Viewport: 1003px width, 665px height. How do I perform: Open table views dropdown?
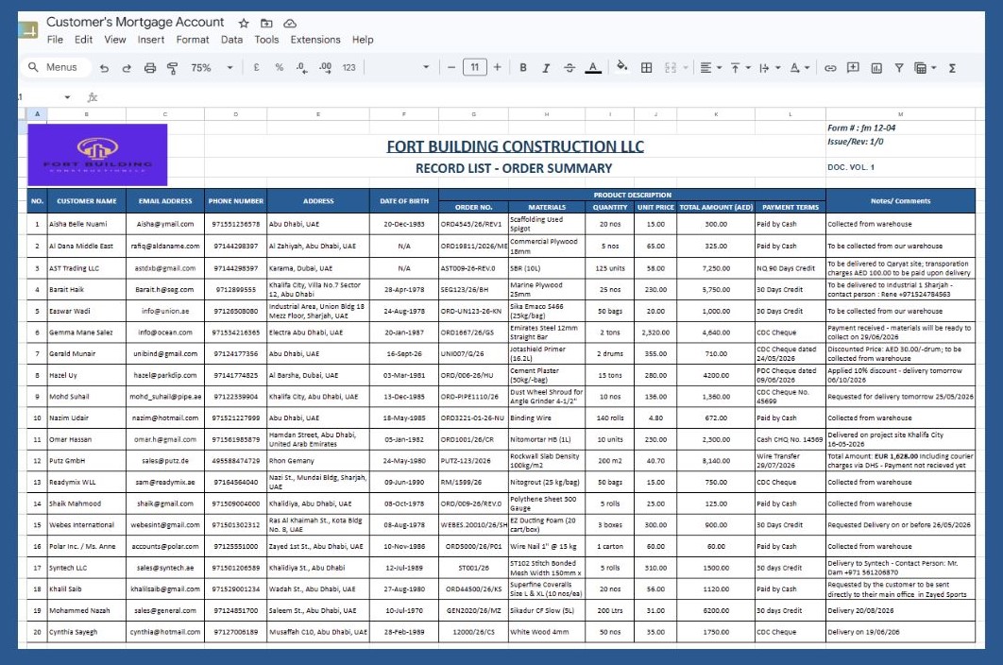tap(925, 68)
